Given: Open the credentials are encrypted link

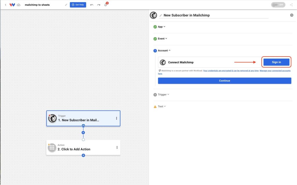Looking at the screenshot, I should coord(231,71).
